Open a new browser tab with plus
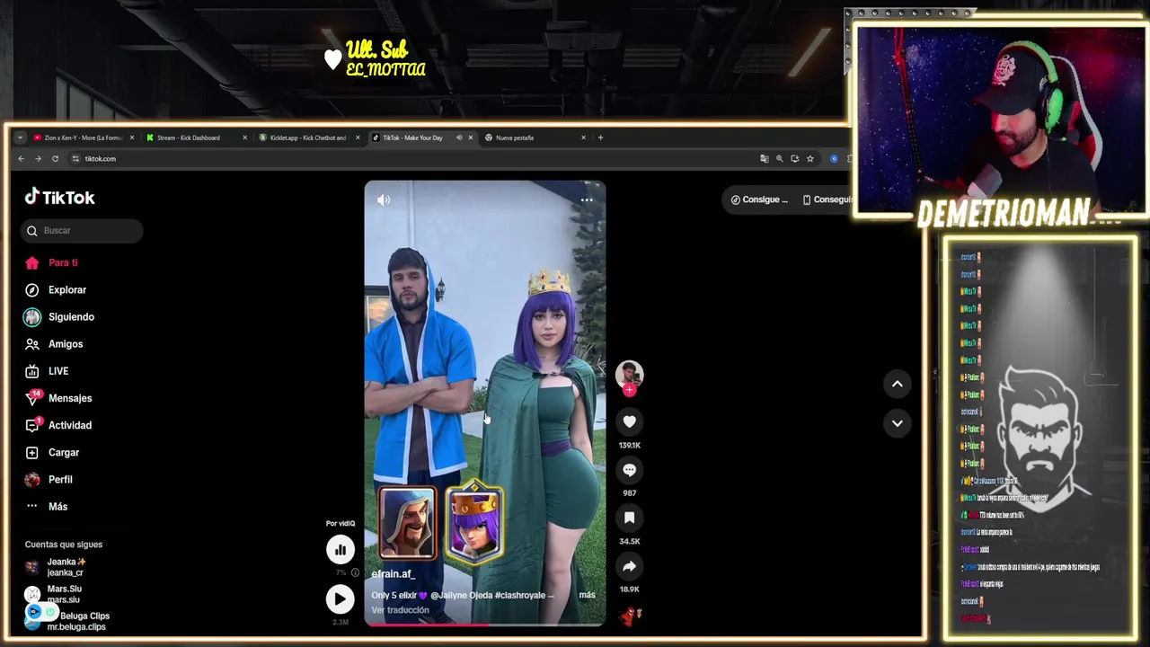This screenshot has height=647, width=1150. click(x=600, y=137)
